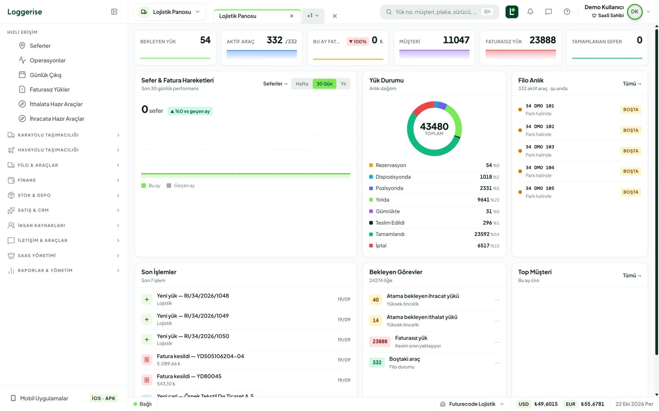Open notifications bell
The height and width of the screenshot is (411, 659).
530,12
